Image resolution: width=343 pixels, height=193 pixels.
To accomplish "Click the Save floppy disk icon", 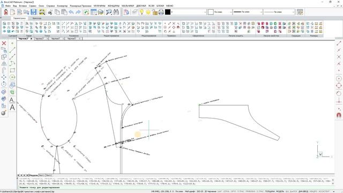I will click(33, 12).
